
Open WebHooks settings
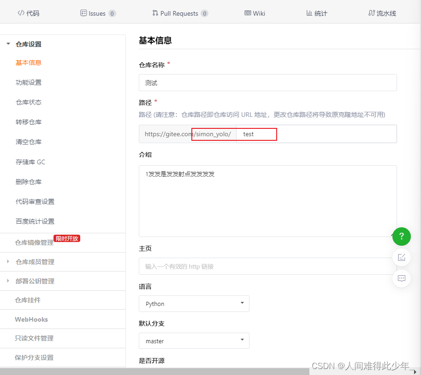pyautogui.click(x=31, y=319)
